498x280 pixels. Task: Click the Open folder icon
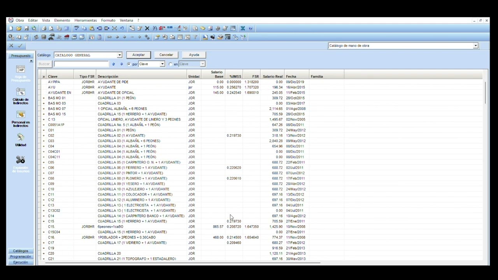19,28
